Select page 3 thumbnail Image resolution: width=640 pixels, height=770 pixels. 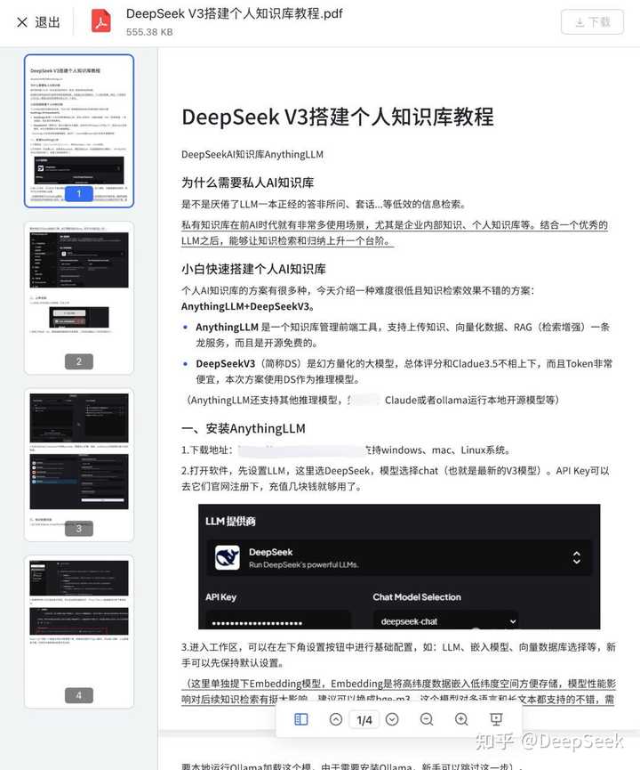(79, 465)
